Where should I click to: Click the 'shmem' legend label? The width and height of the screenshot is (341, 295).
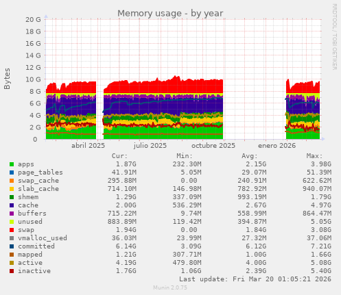point(28,197)
